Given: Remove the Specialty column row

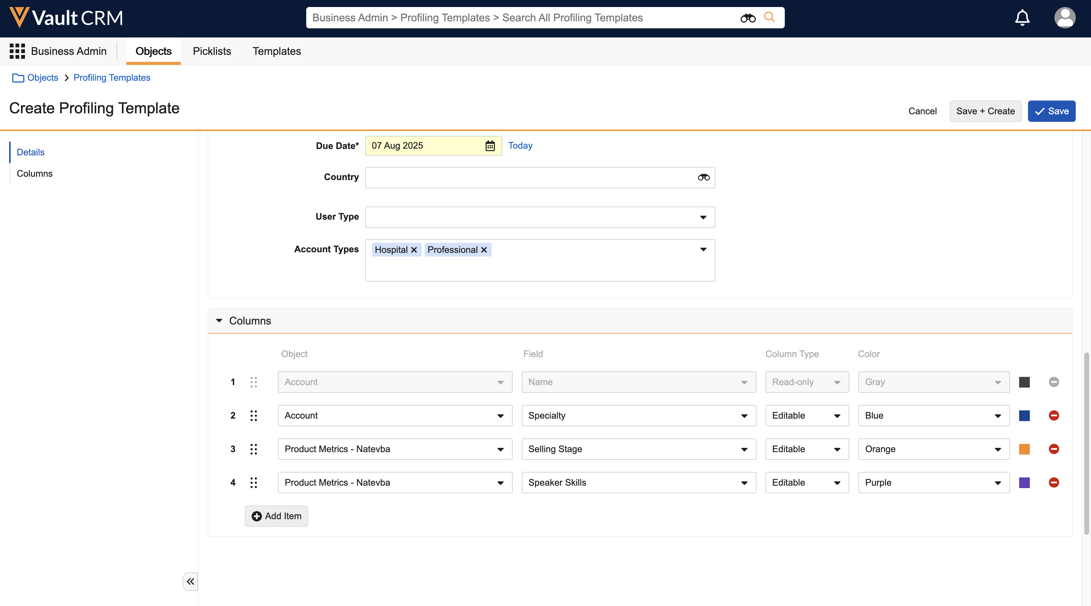Looking at the screenshot, I should [1054, 415].
